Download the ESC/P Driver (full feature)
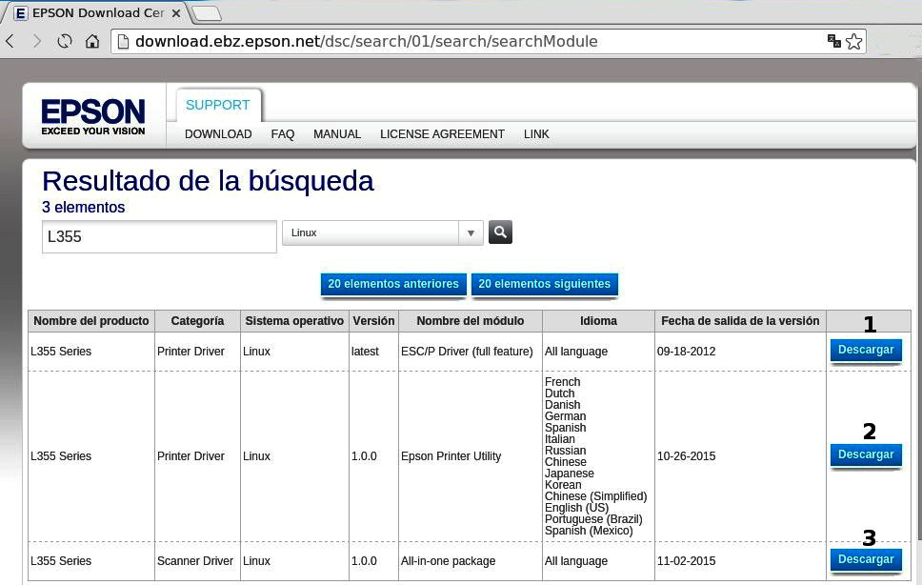The height and width of the screenshot is (585, 922). [866, 350]
